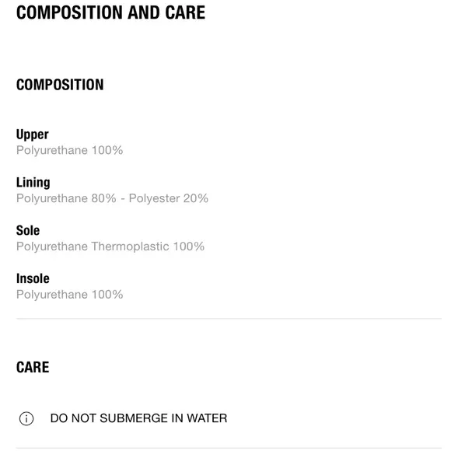Select the DO NOT SUBMERGE IN WATER text
Viewport: 451px width, 451px height.
(138, 418)
